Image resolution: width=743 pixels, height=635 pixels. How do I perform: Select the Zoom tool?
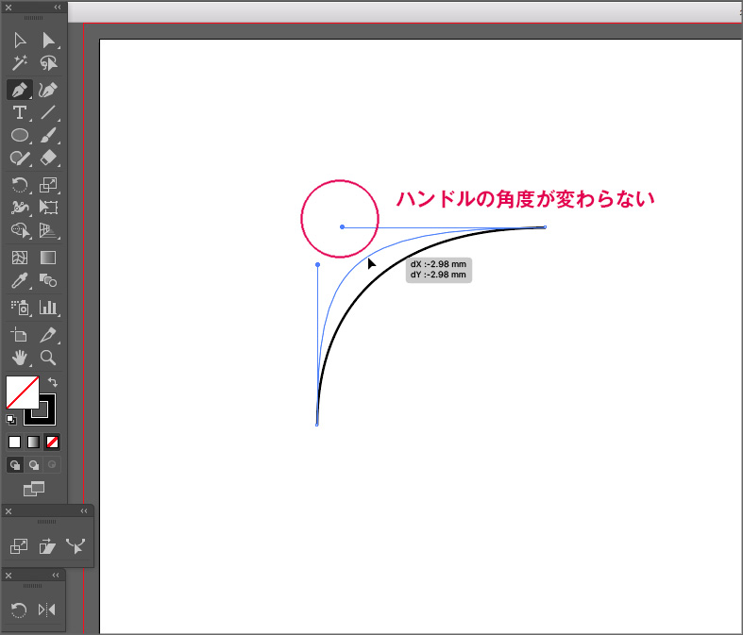point(48,358)
